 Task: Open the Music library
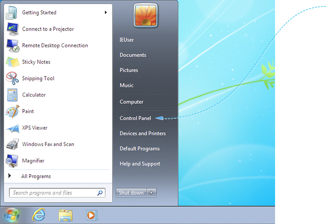coord(126,85)
